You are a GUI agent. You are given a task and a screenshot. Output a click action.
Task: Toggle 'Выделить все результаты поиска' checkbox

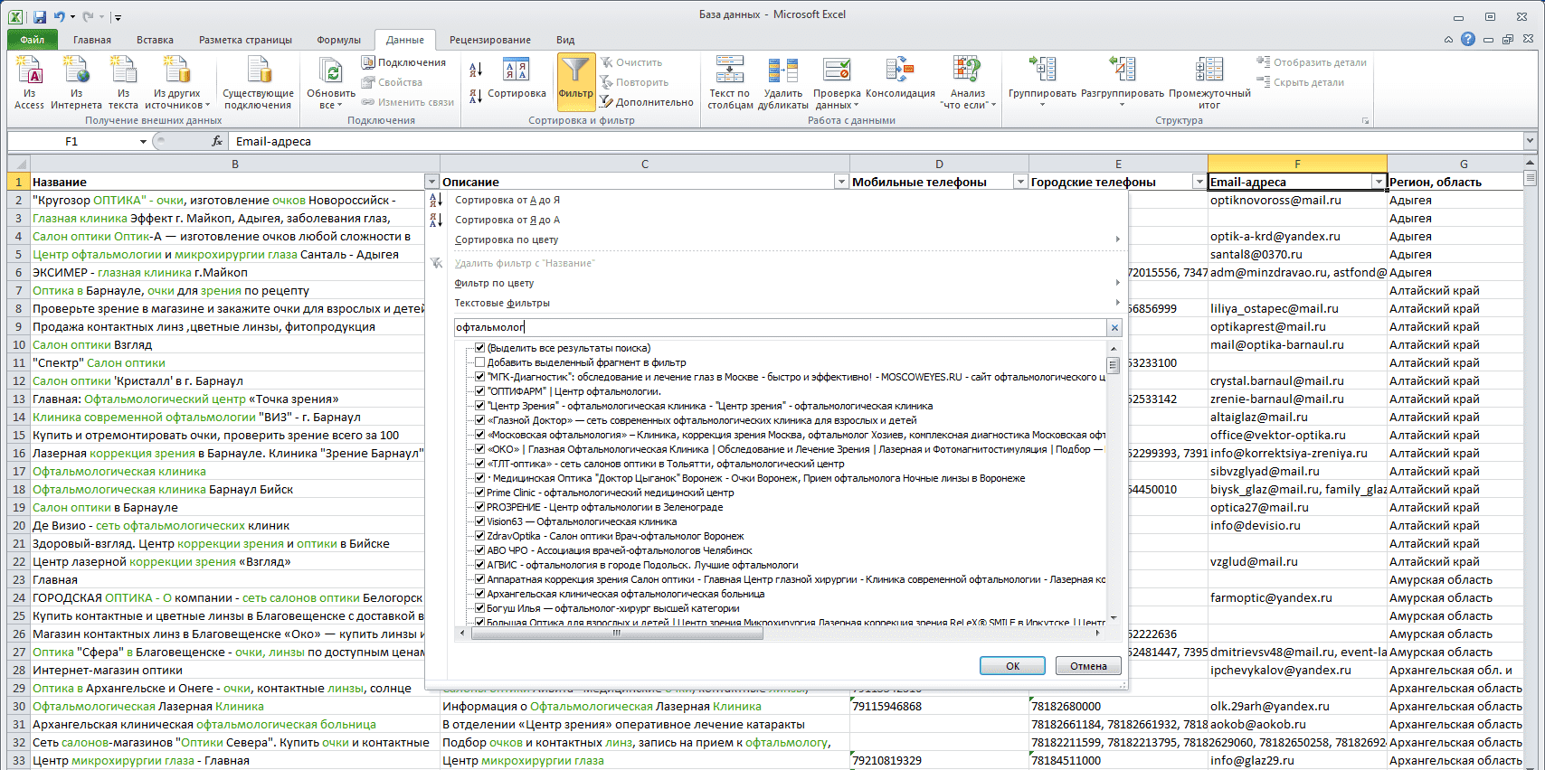coord(479,348)
